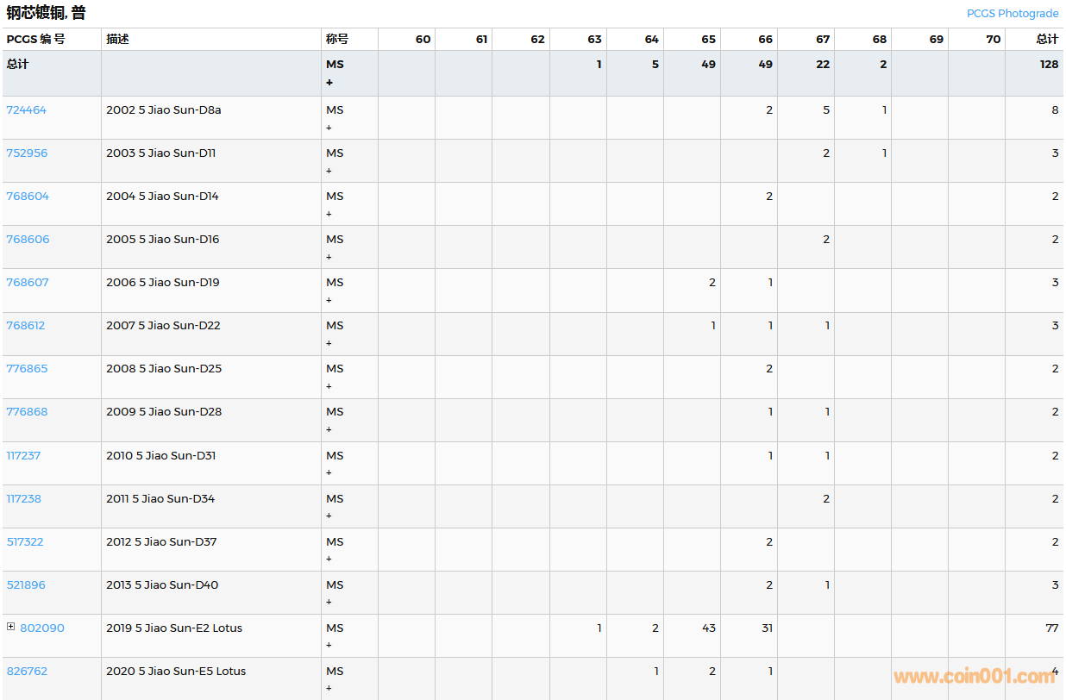Select the grade 65 count for 2019 Lotus

pyautogui.click(x=708, y=628)
